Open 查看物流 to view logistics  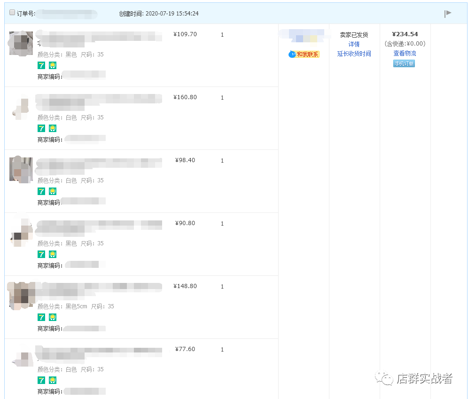404,53
